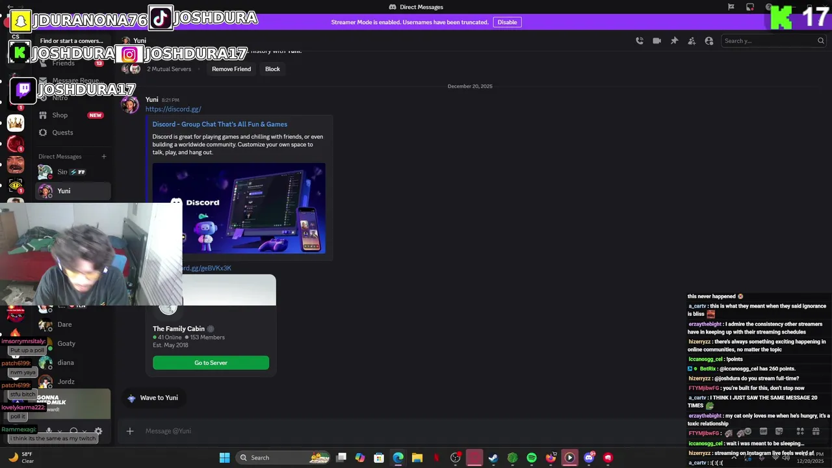Click the Wave to Yuni sticker icon
832x468 pixels.
(x=131, y=398)
